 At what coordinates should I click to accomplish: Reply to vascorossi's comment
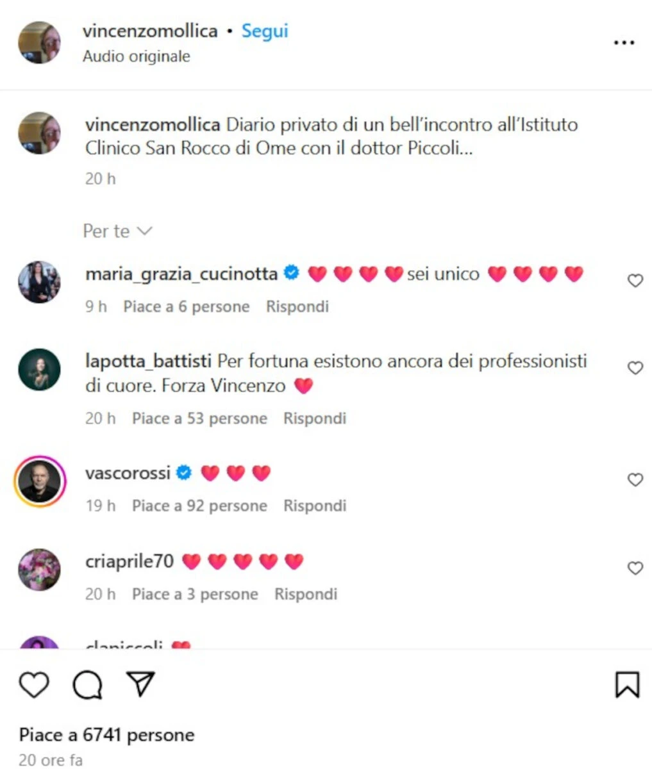315,506
